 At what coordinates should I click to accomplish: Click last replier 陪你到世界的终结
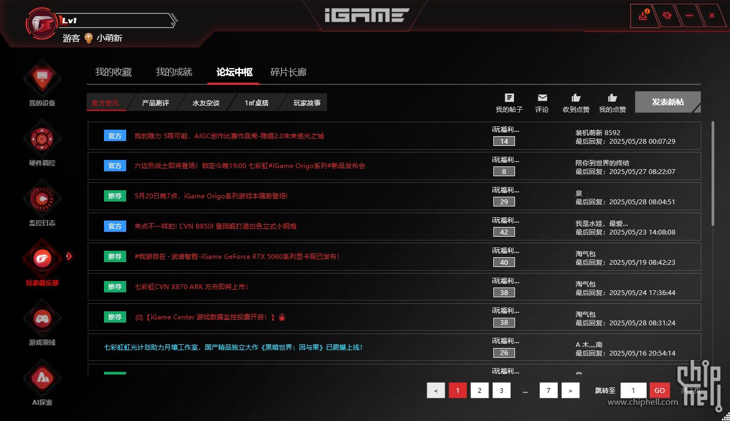tap(602, 163)
